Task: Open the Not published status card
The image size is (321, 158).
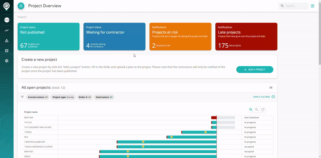Action: pyautogui.click(x=49, y=36)
